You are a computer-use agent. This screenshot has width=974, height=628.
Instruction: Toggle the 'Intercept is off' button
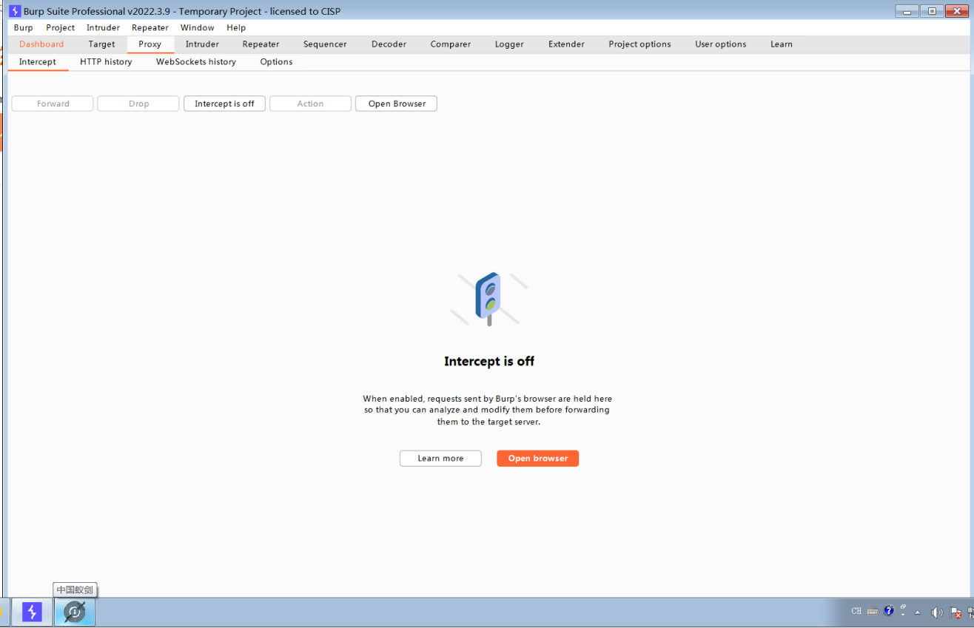[224, 104]
